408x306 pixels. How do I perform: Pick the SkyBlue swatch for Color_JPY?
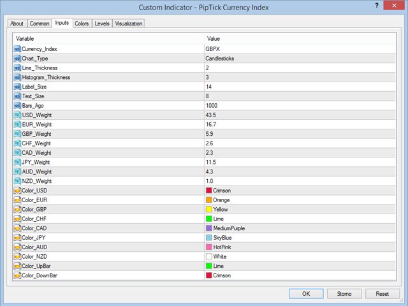209,238
